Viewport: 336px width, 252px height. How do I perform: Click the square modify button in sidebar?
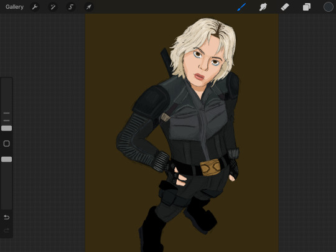tap(7, 144)
